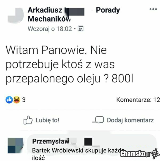Click the tagged name Bartek Wróblewski
The image size is (160, 161).
click(x=58, y=150)
